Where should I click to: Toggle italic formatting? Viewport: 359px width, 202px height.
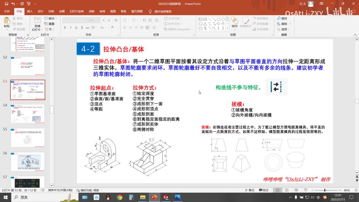[x=70, y=27]
